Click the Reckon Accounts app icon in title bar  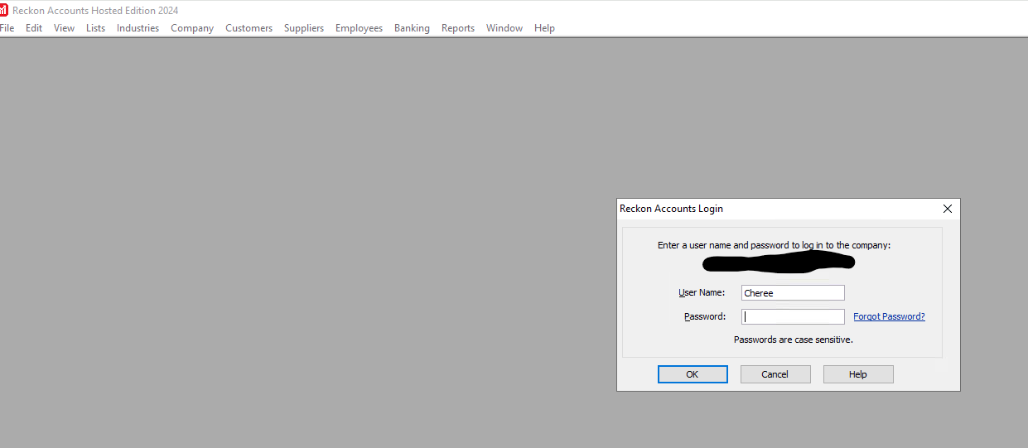pos(3,11)
